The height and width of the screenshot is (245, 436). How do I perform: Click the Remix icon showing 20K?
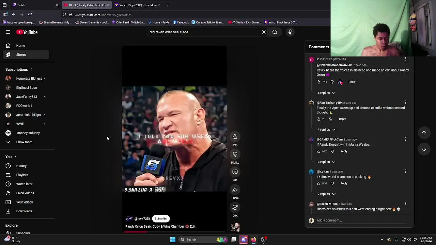pyautogui.click(x=235, y=207)
